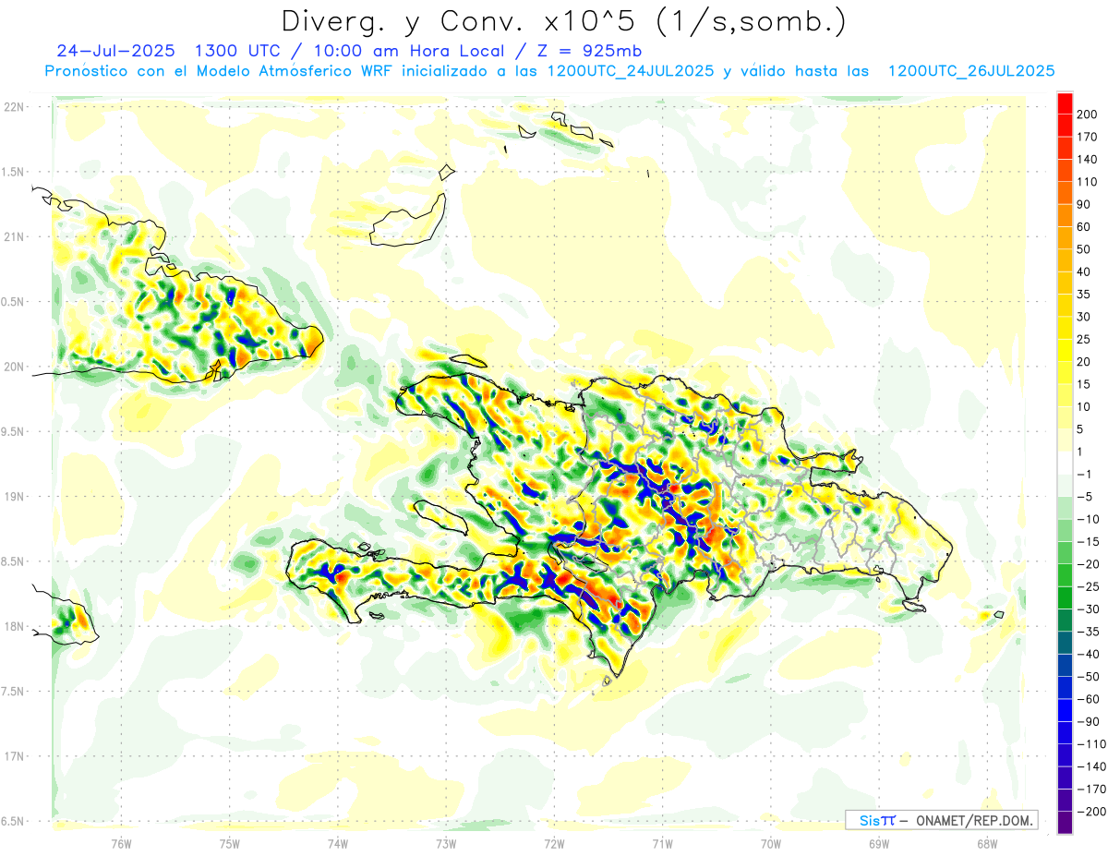Viewport: 1108px width, 856px height.
Task: Click the "21N" latitude label
Action: coord(13,236)
